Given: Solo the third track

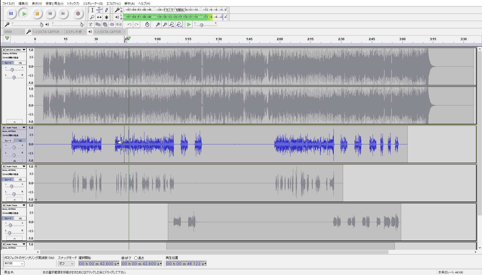Looking at the screenshot, I should point(20,179).
